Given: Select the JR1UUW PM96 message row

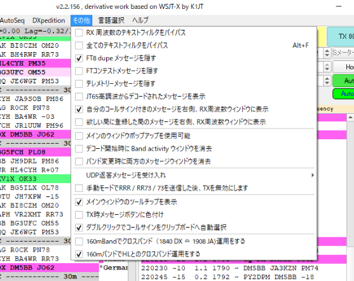Looking at the screenshot, I should [x=35, y=126].
